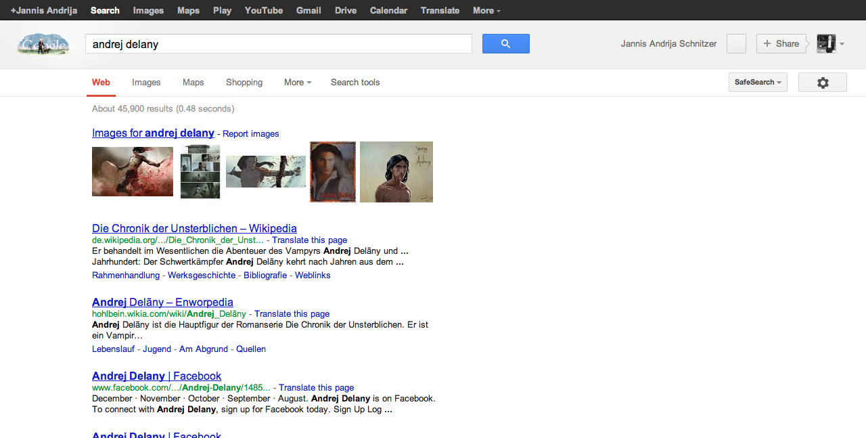Open the red blood warrior image thumbnail
Viewport: 866px width, 438px height.
(133, 172)
